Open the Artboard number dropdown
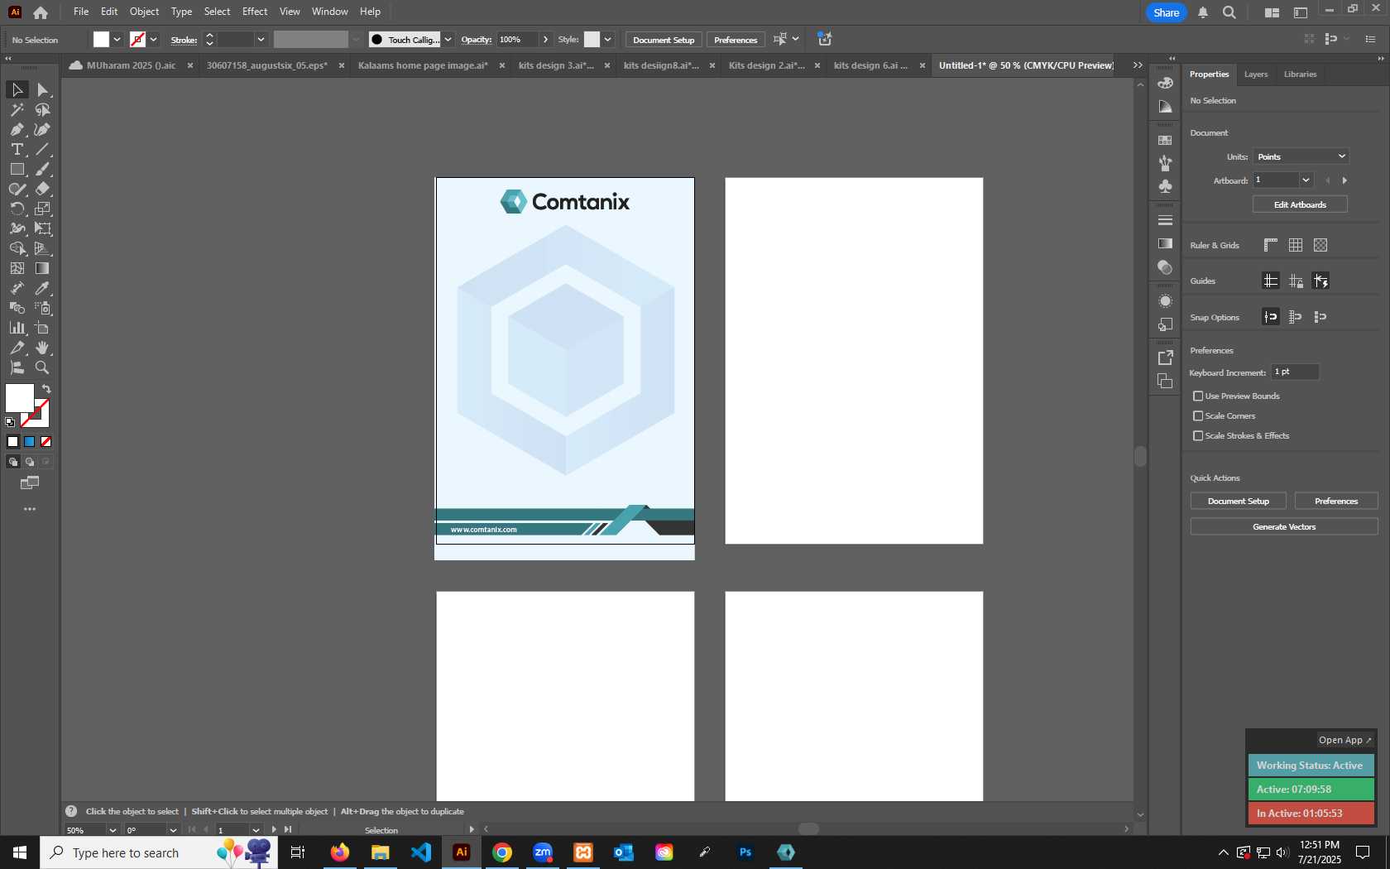This screenshot has width=1390, height=869. (x=1306, y=180)
